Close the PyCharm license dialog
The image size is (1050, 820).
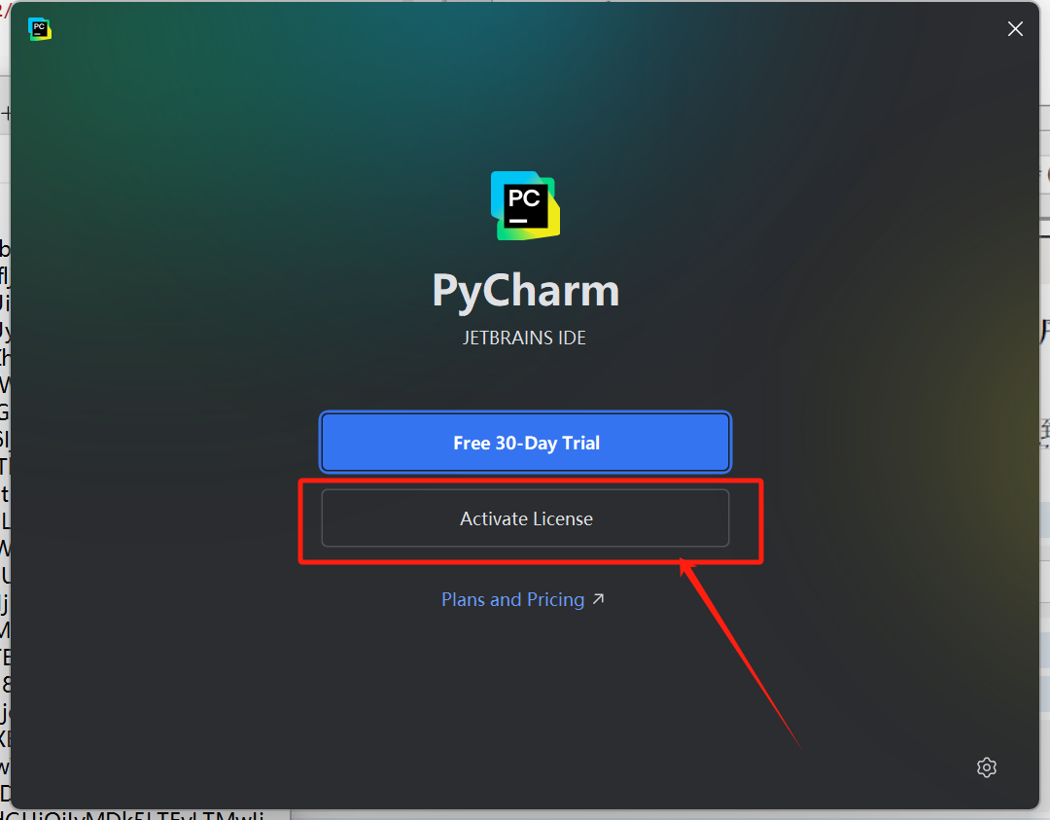1015,28
